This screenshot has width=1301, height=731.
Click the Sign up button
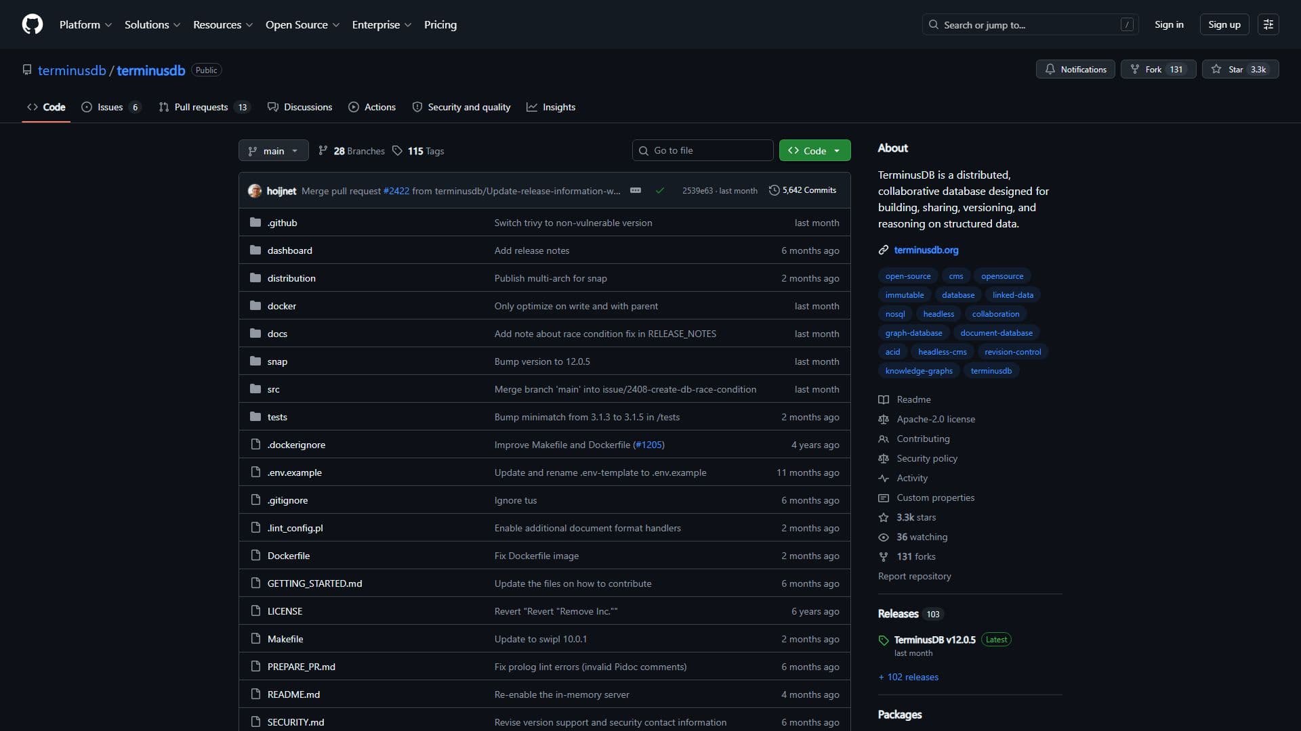coord(1224,24)
